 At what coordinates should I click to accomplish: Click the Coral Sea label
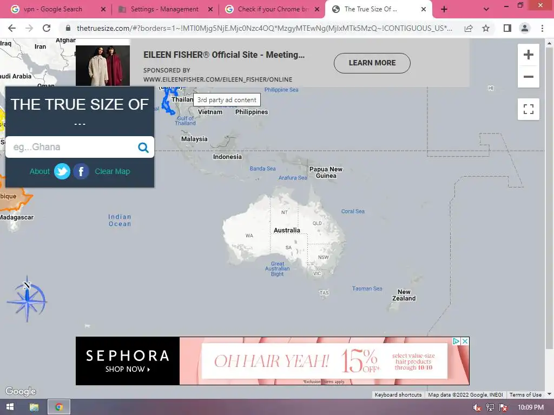[353, 211]
